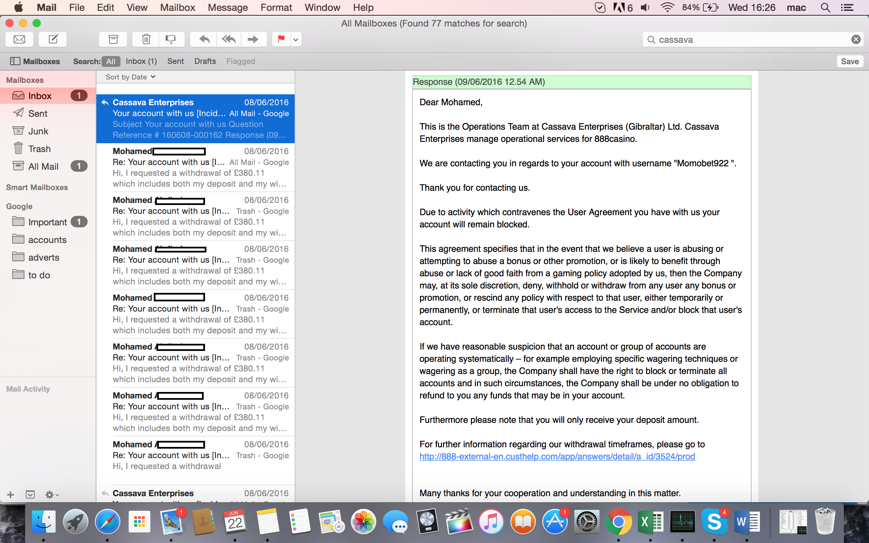869x543 pixels.
Task: Filter search to Inbox (1)
Action: (141, 61)
